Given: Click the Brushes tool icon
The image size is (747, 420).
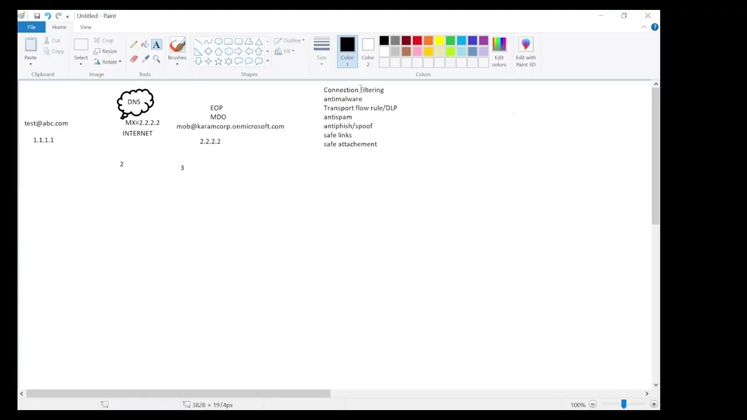Looking at the screenshot, I should (x=177, y=45).
